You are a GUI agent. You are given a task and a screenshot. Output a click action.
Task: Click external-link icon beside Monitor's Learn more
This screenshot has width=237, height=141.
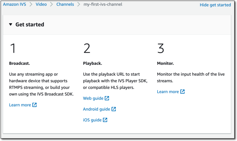(x=182, y=92)
